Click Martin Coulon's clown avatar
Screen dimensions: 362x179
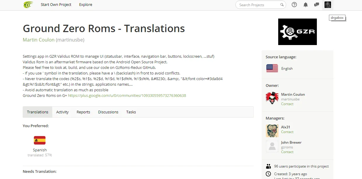(x=272, y=98)
